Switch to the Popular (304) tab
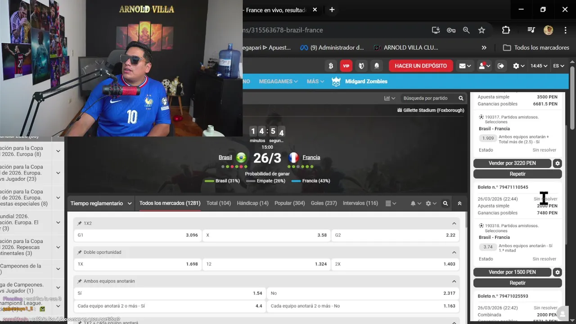The width and height of the screenshot is (576, 324). (x=289, y=203)
